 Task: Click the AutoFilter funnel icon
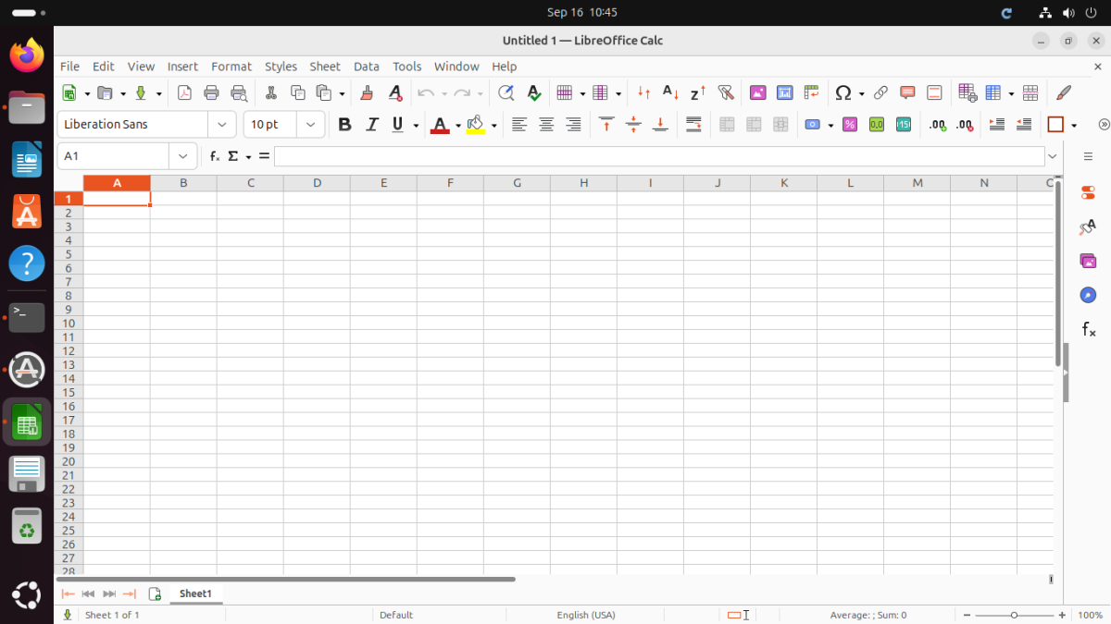726,92
